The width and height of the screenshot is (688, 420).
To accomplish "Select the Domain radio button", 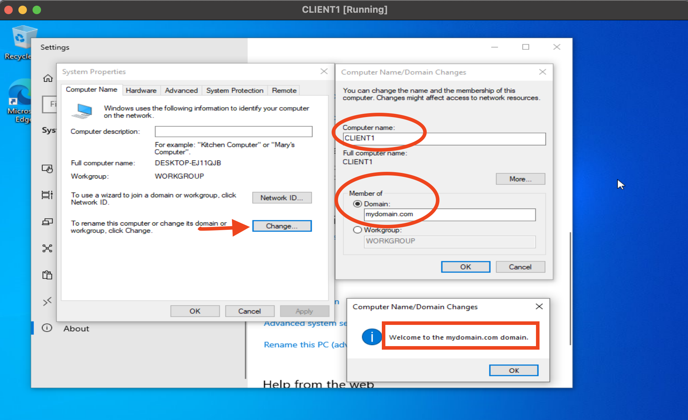I will tap(357, 204).
